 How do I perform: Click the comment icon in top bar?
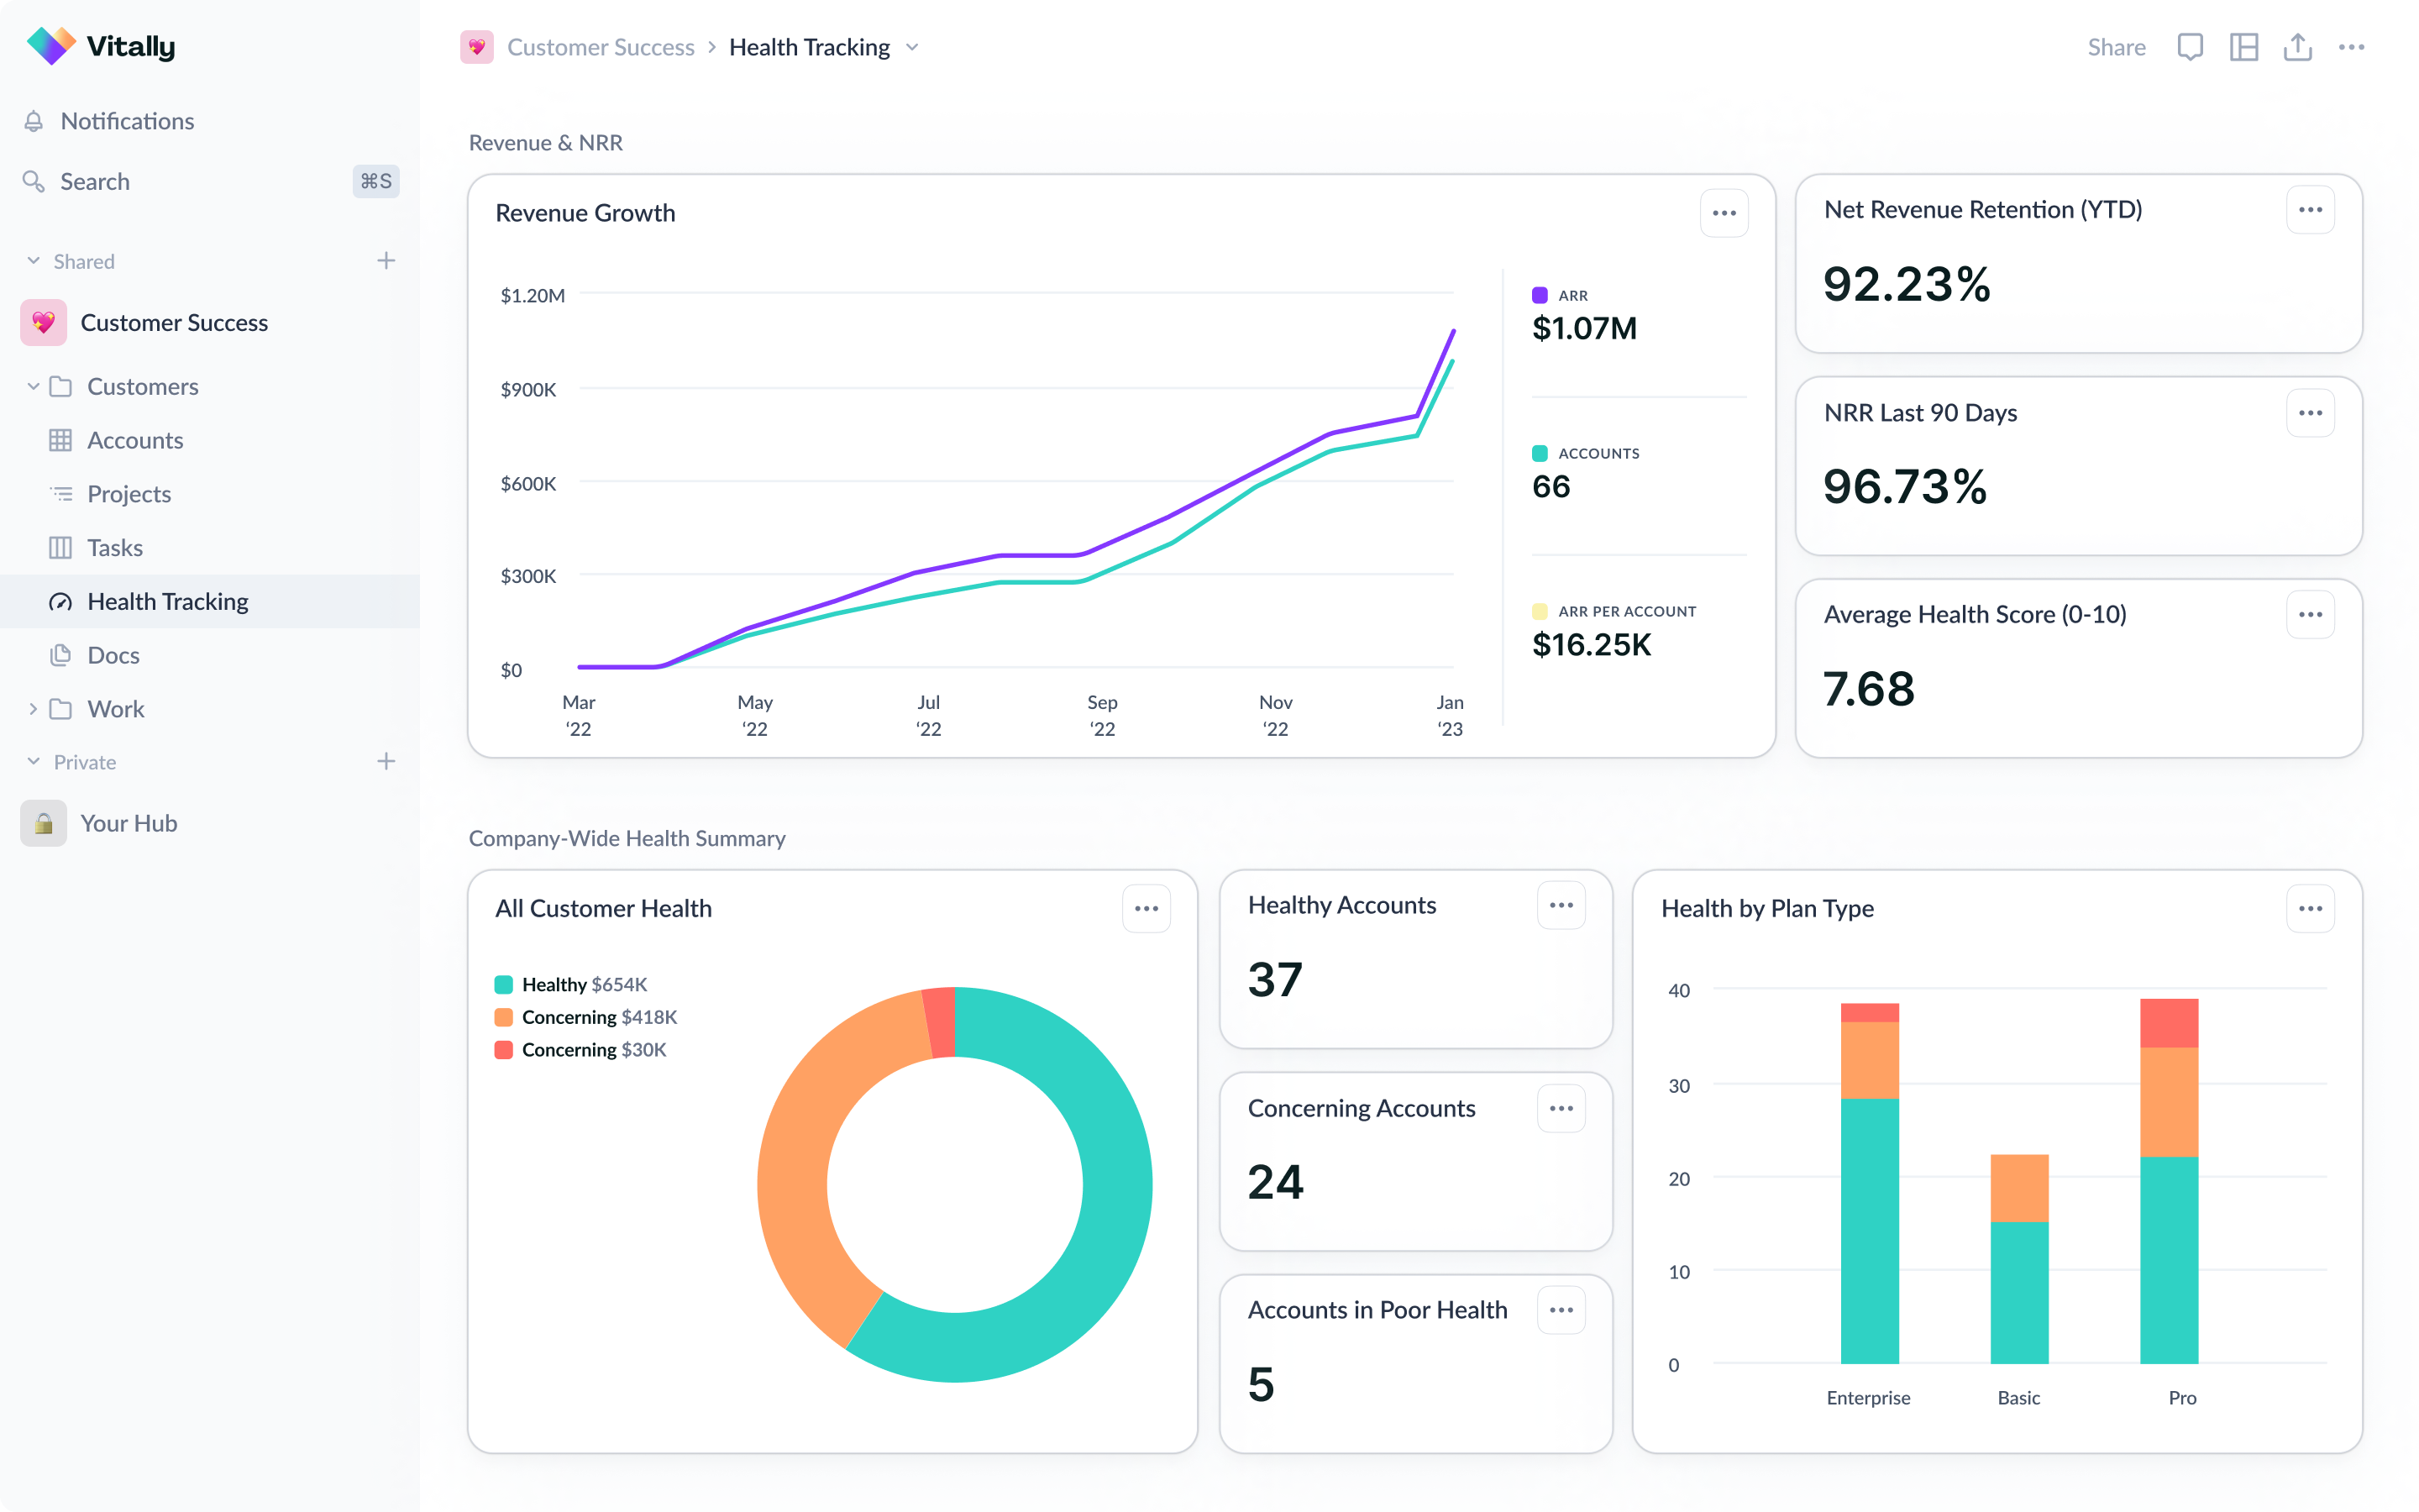click(2189, 47)
